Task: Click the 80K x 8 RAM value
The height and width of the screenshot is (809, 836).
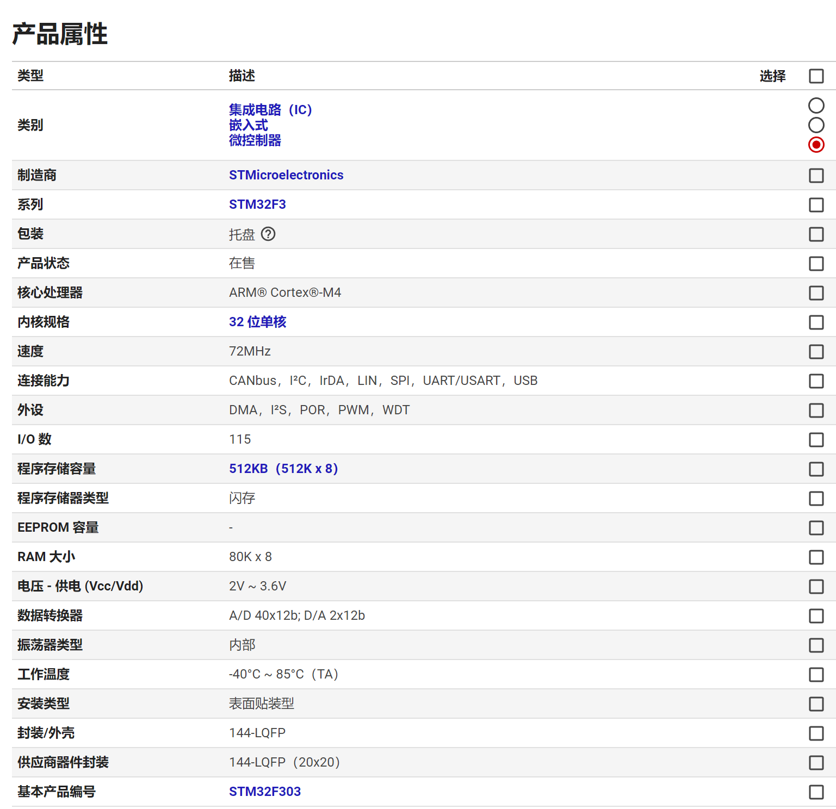Action: click(250, 557)
